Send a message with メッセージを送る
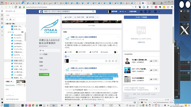The width and height of the screenshot is (191, 107). point(141,17)
